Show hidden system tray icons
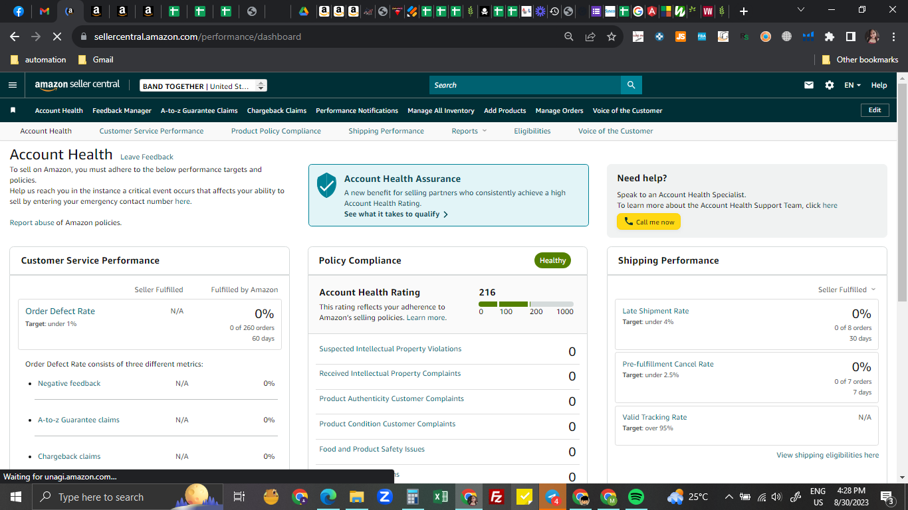The height and width of the screenshot is (510, 908). pyautogui.click(x=729, y=497)
